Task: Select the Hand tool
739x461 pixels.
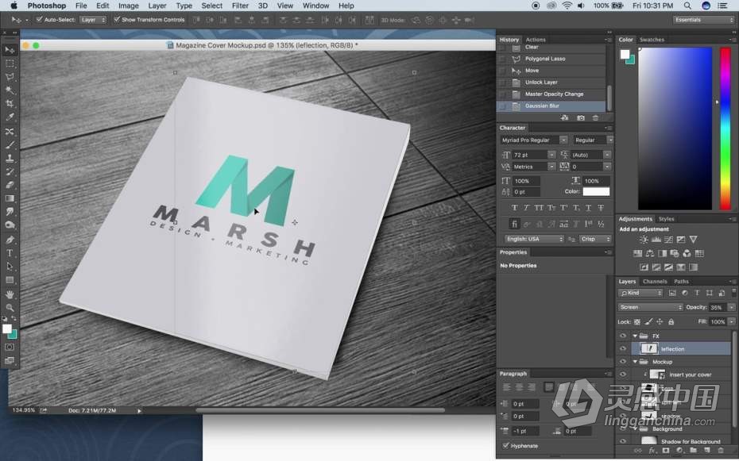Action: pos(10,294)
